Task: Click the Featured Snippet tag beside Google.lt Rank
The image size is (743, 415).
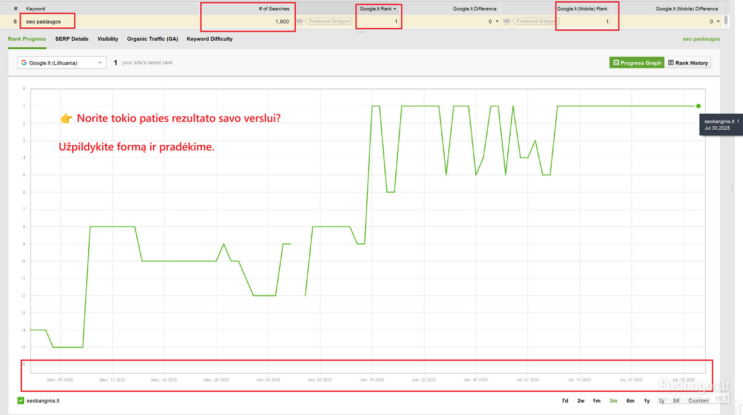Action: coord(329,21)
